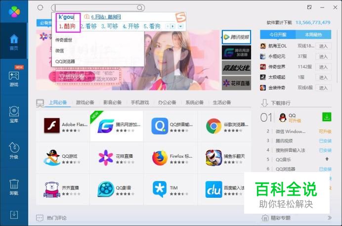The height and width of the screenshot is (226, 342).
Task: Select IME candidate 2. 看够
Action: 88,26
